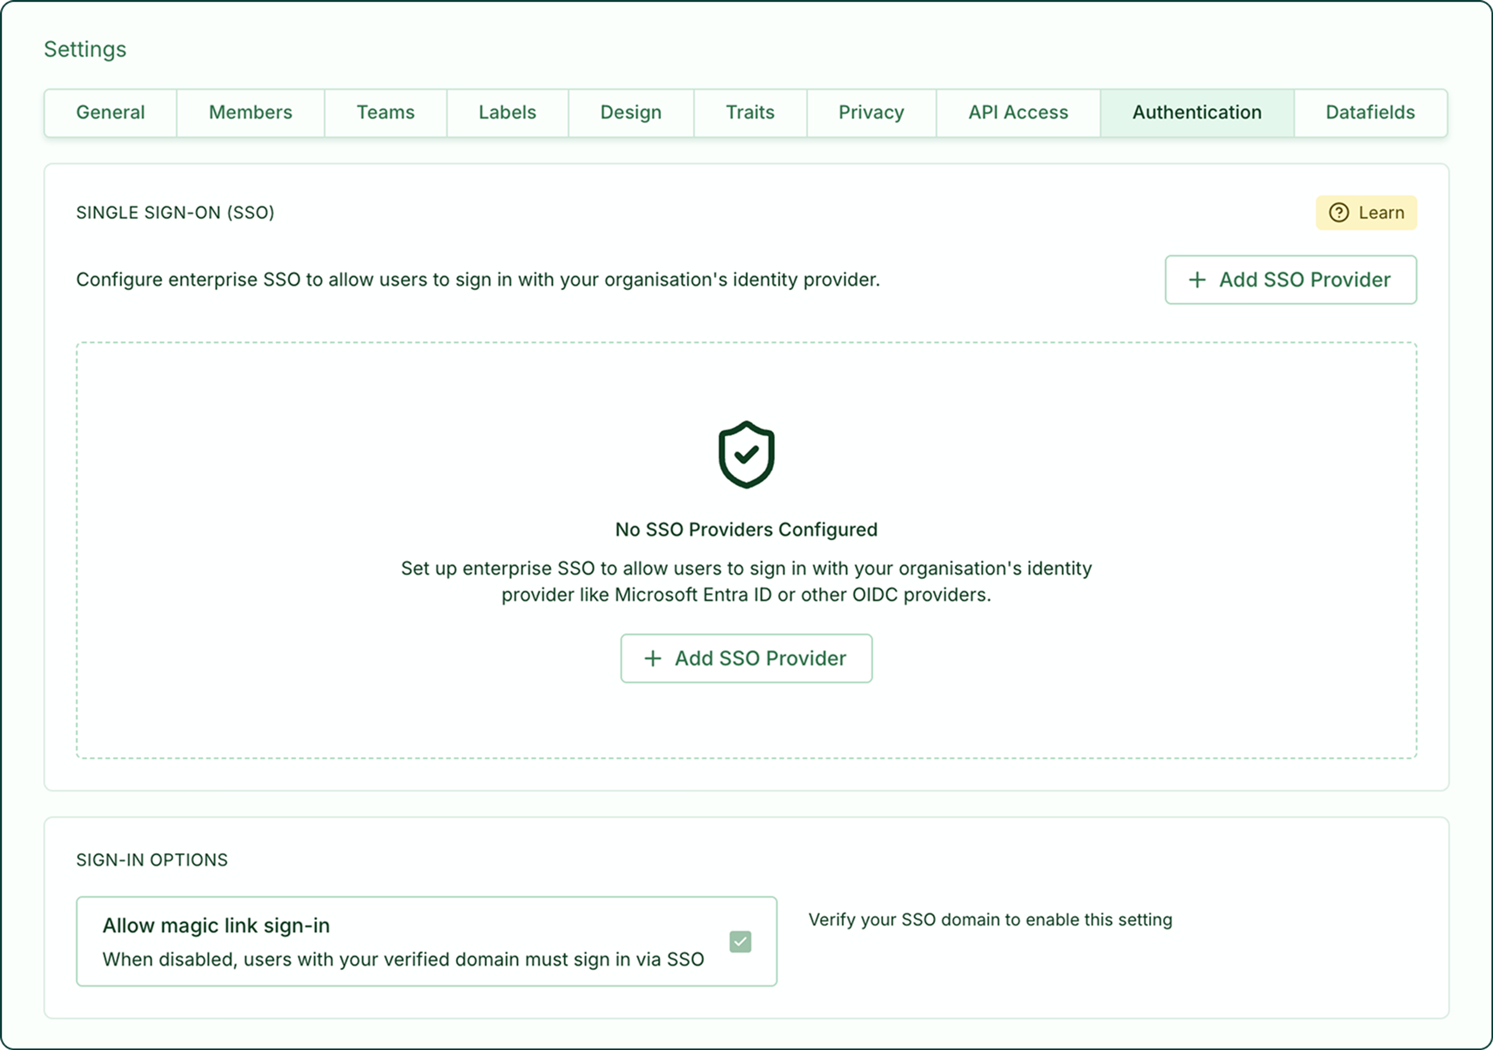Switch to the Traits tab
The height and width of the screenshot is (1050, 1493).
750,112
